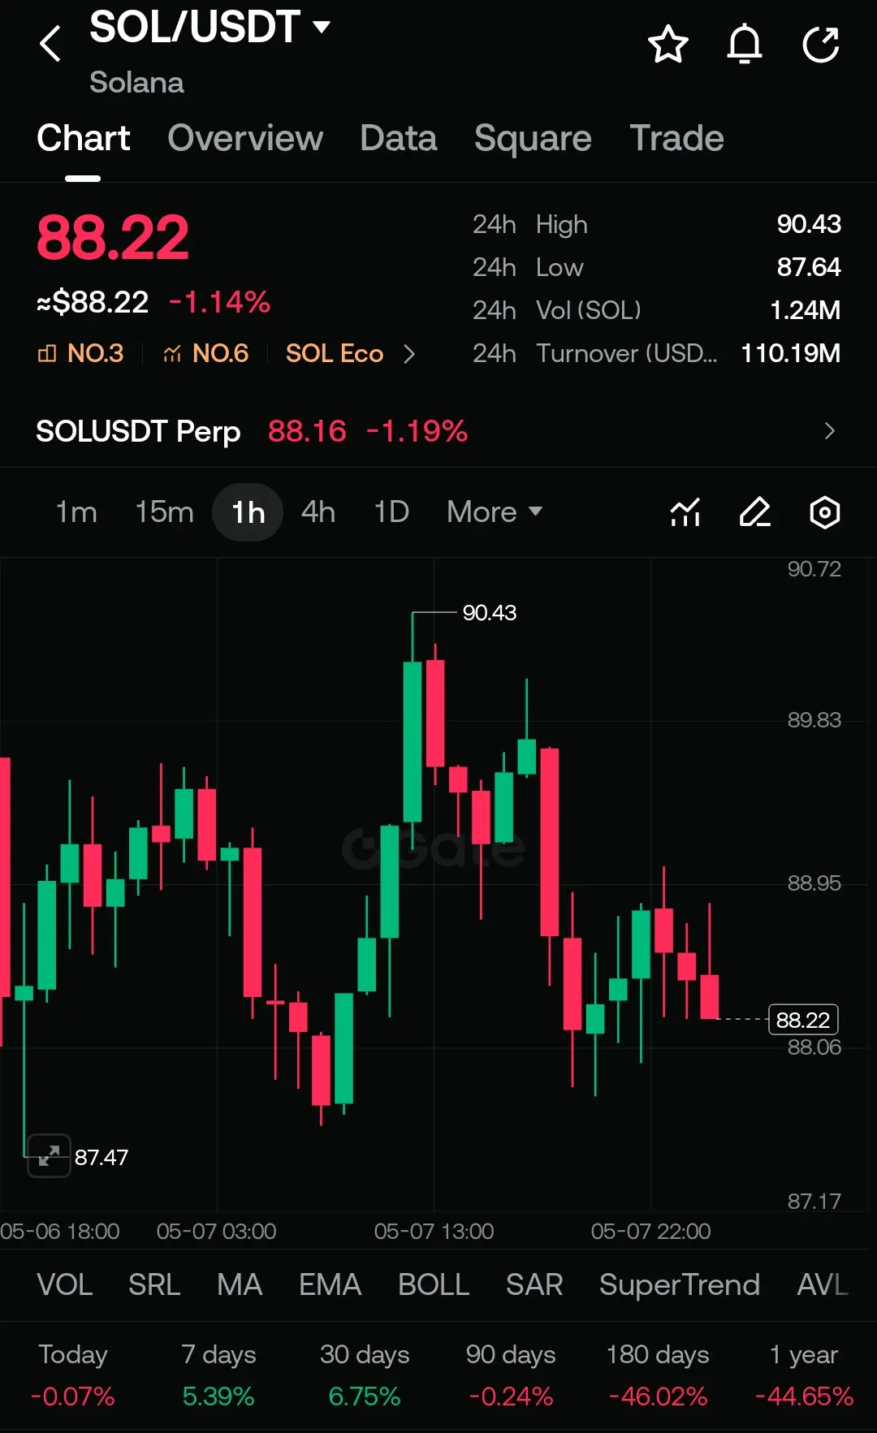The width and height of the screenshot is (877, 1433).
Task: Tap the Solana name under pair title
Action: click(x=136, y=82)
